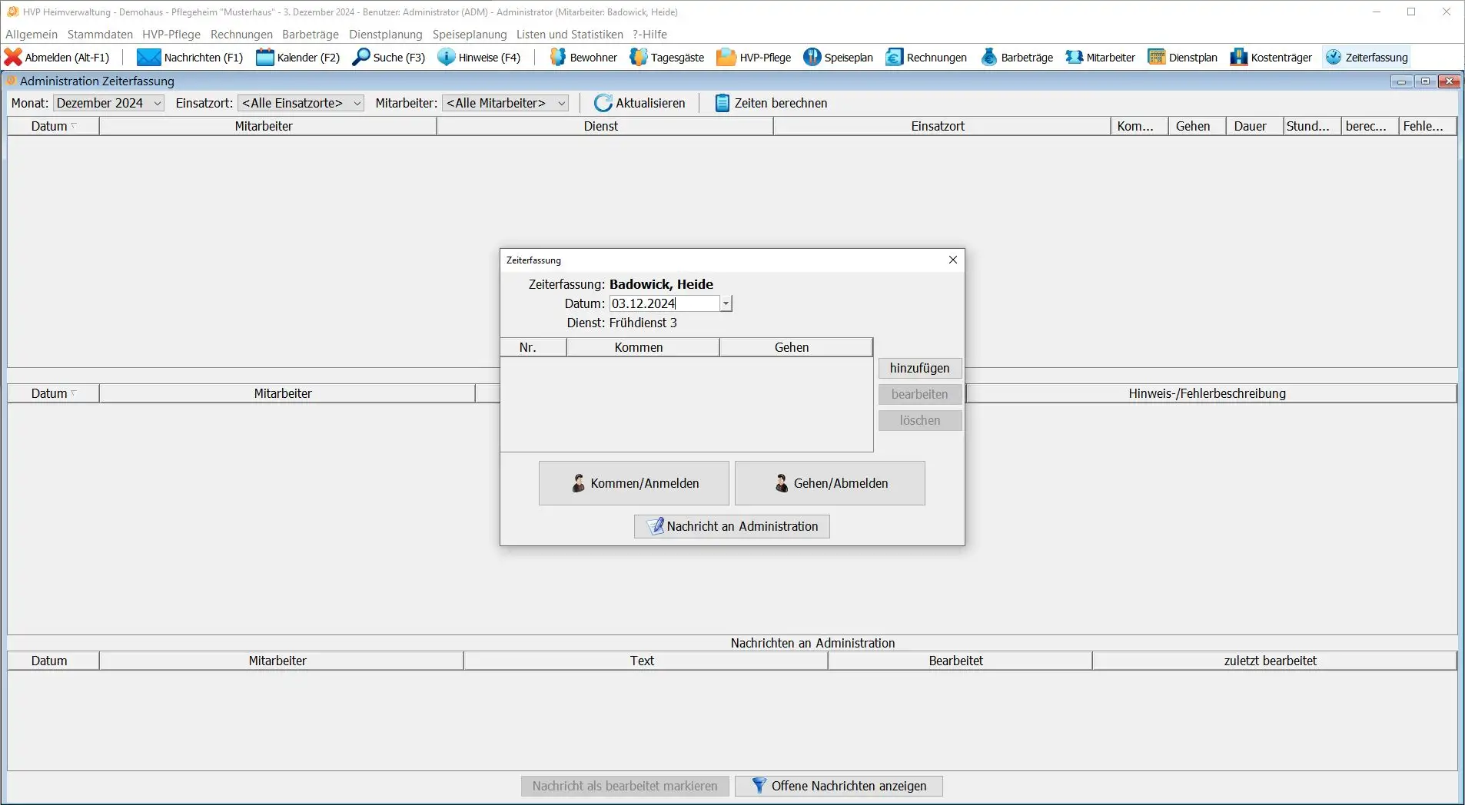The width and height of the screenshot is (1465, 805).
Task: Open the Speiseplan toolbar icon
Action: tap(812, 58)
